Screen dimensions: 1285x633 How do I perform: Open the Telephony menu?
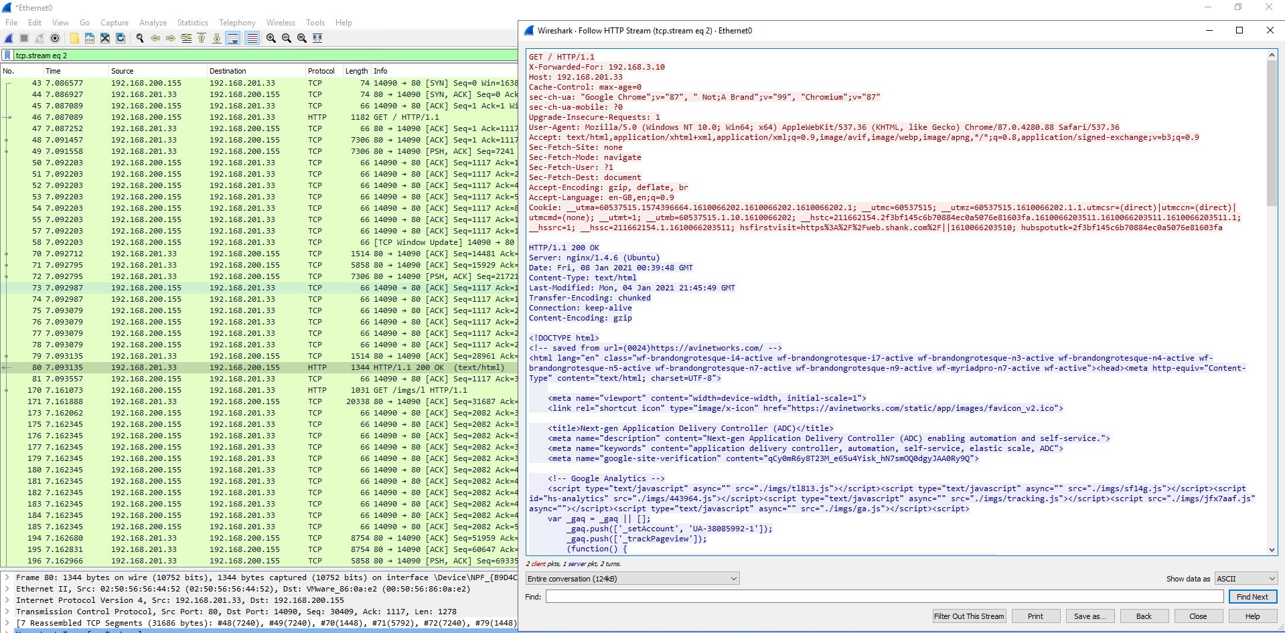point(237,23)
